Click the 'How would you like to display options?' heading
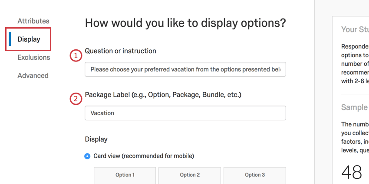 pos(185,23)
